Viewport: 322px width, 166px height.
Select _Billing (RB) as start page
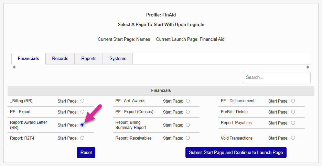[82, 101]
